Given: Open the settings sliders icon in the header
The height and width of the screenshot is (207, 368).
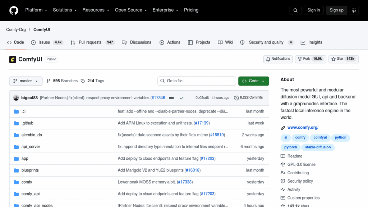Looking at the screenshot, I should coord(354,10).
